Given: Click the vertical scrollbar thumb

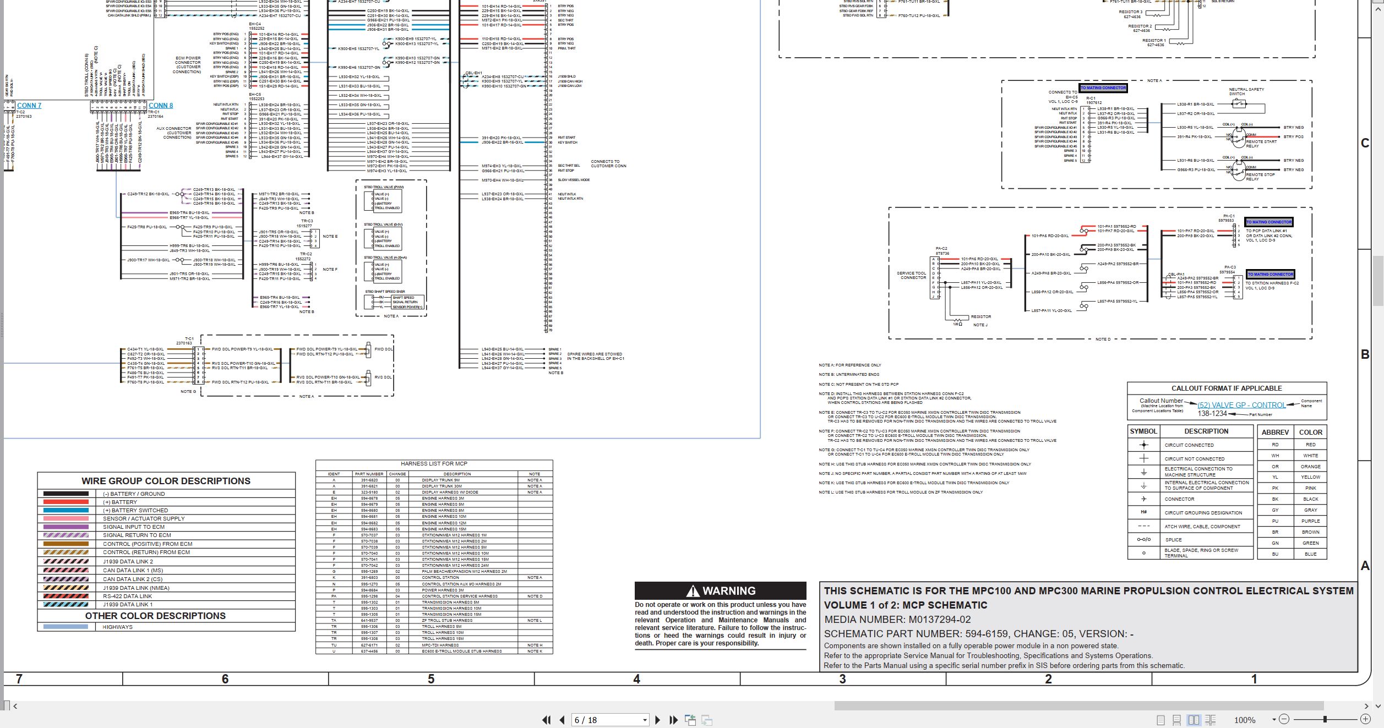Looking at the screenshot, I should [x=1378, y=281].
